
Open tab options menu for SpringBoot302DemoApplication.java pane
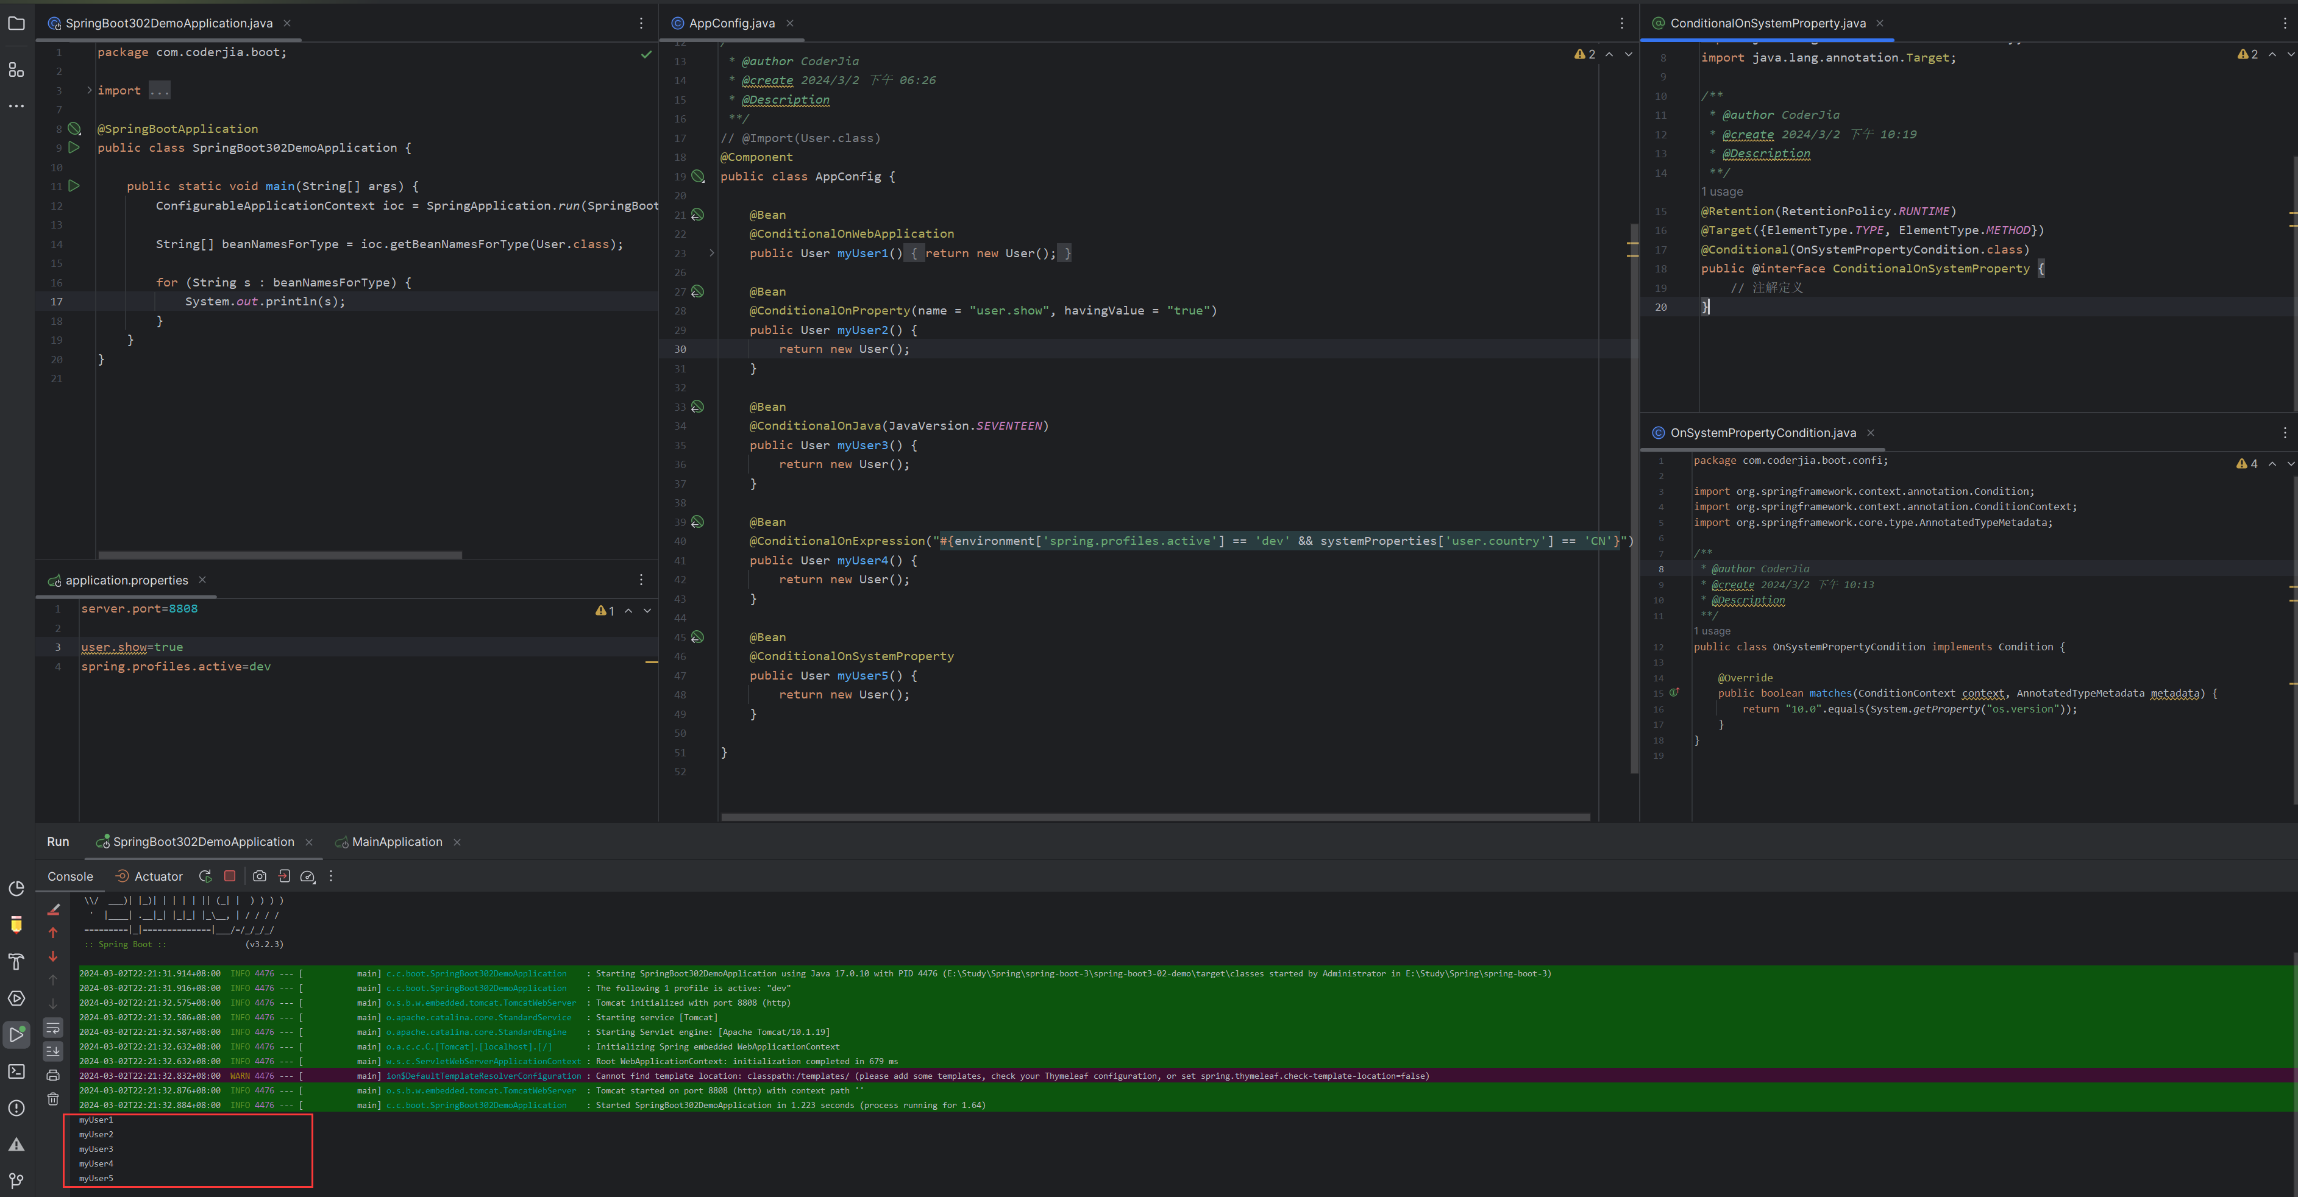pyautogui.click(x=641, y=23)
